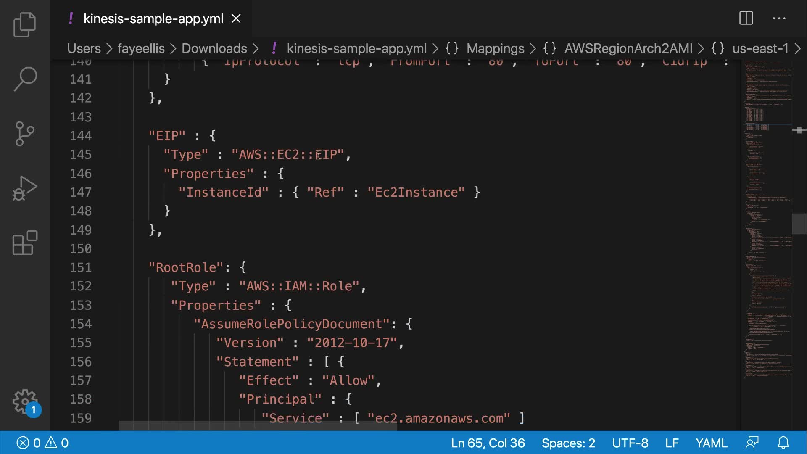
Task: Open the More Actions ellipsis menu
Action: coord(779,18)
